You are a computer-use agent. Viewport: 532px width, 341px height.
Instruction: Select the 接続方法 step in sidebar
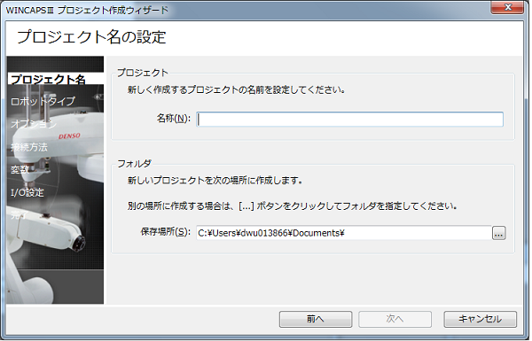tap(29, 147)
